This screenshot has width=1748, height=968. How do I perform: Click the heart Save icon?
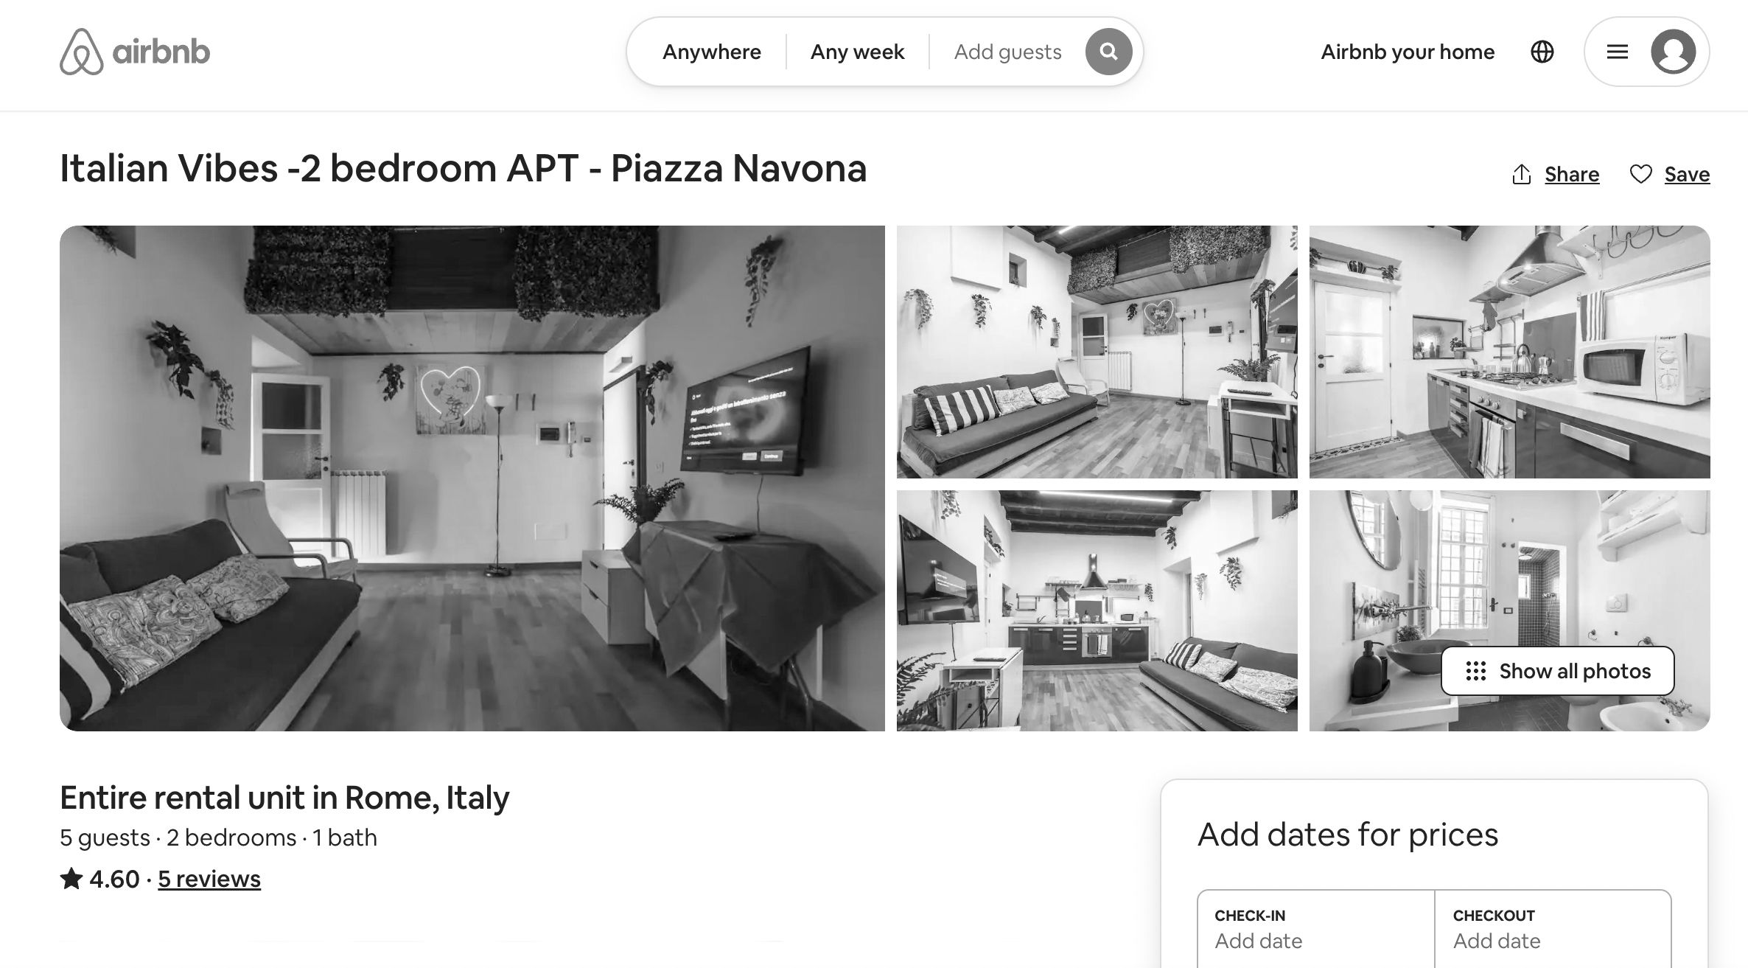[1640, 175]
